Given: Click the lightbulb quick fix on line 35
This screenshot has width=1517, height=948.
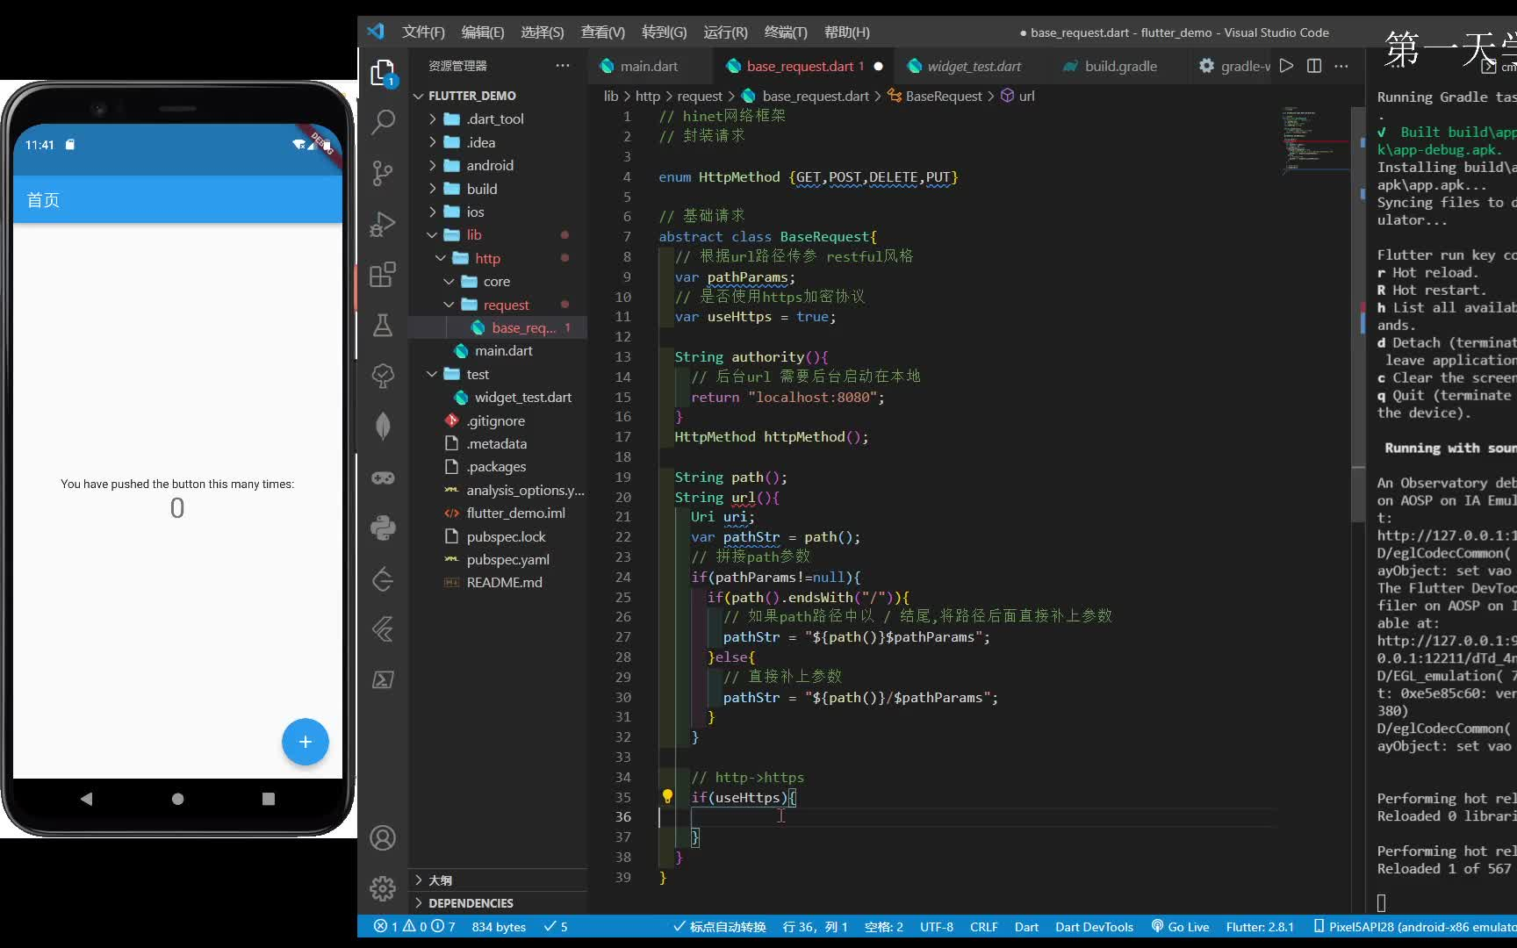Looking at the screenshot, I should point(667,796).
